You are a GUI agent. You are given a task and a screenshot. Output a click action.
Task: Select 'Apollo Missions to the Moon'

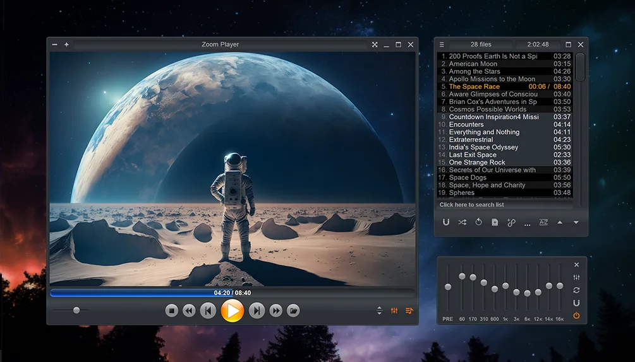[x=505, y=79]
